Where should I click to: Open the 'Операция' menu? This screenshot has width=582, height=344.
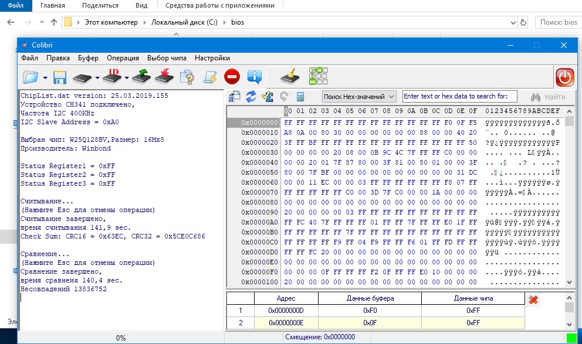point(123,58)
